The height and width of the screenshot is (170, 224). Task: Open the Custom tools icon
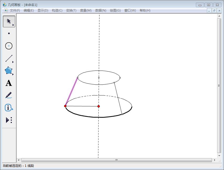[x=9, y=120]
